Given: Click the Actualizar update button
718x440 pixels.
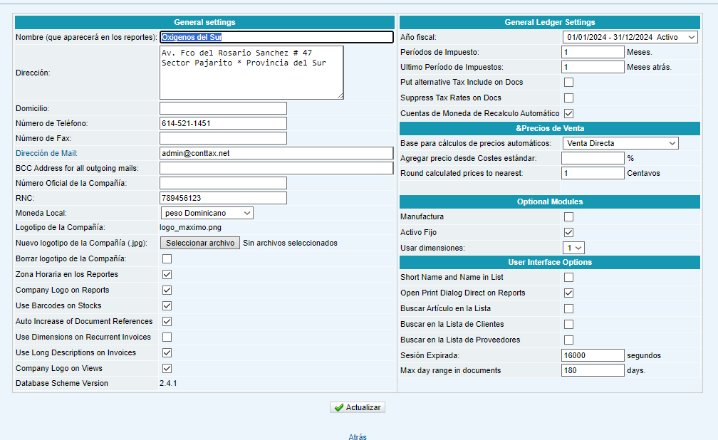Looking at the screenshot, I should pos(357,407).
